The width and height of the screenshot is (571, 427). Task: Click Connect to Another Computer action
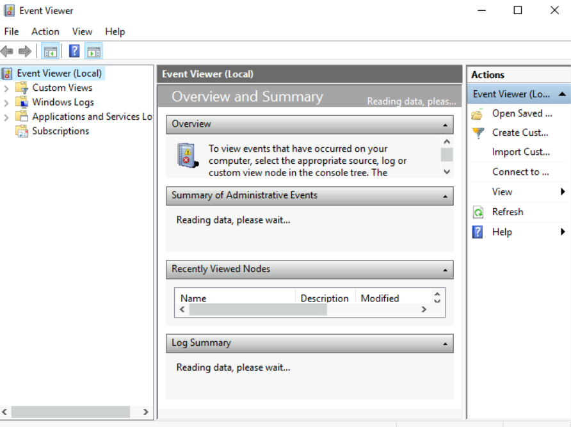click(519, 172)
